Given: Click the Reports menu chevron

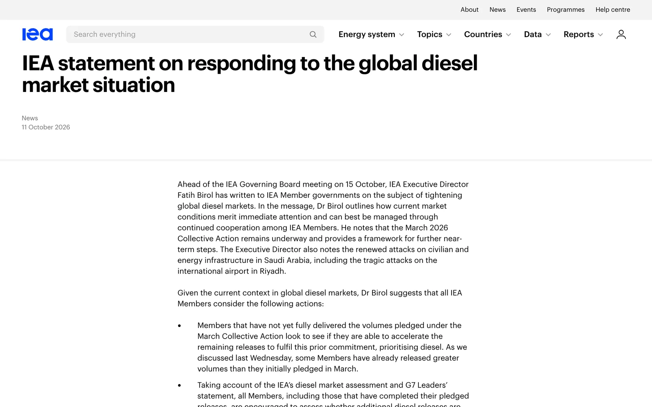Looking at the screenshot, I should [x=600, y=35].
